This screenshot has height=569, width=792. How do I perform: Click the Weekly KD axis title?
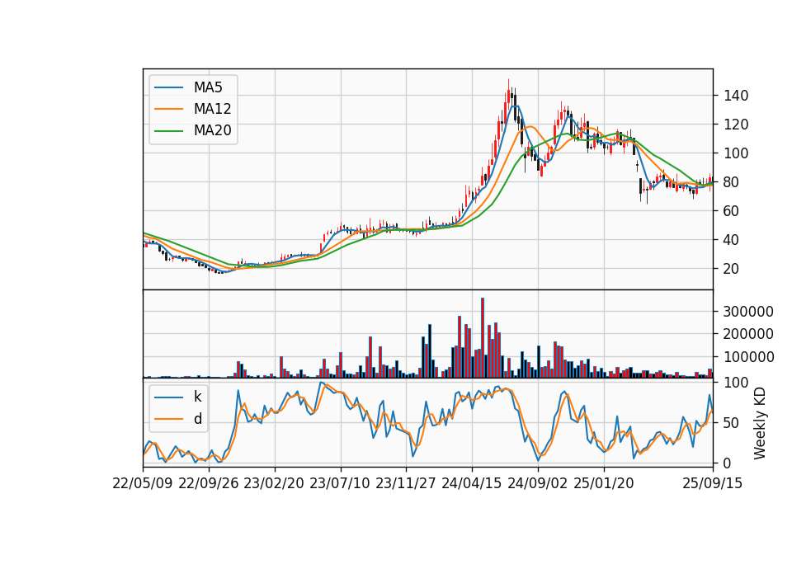pyautogui.click(x=760, y=424)
